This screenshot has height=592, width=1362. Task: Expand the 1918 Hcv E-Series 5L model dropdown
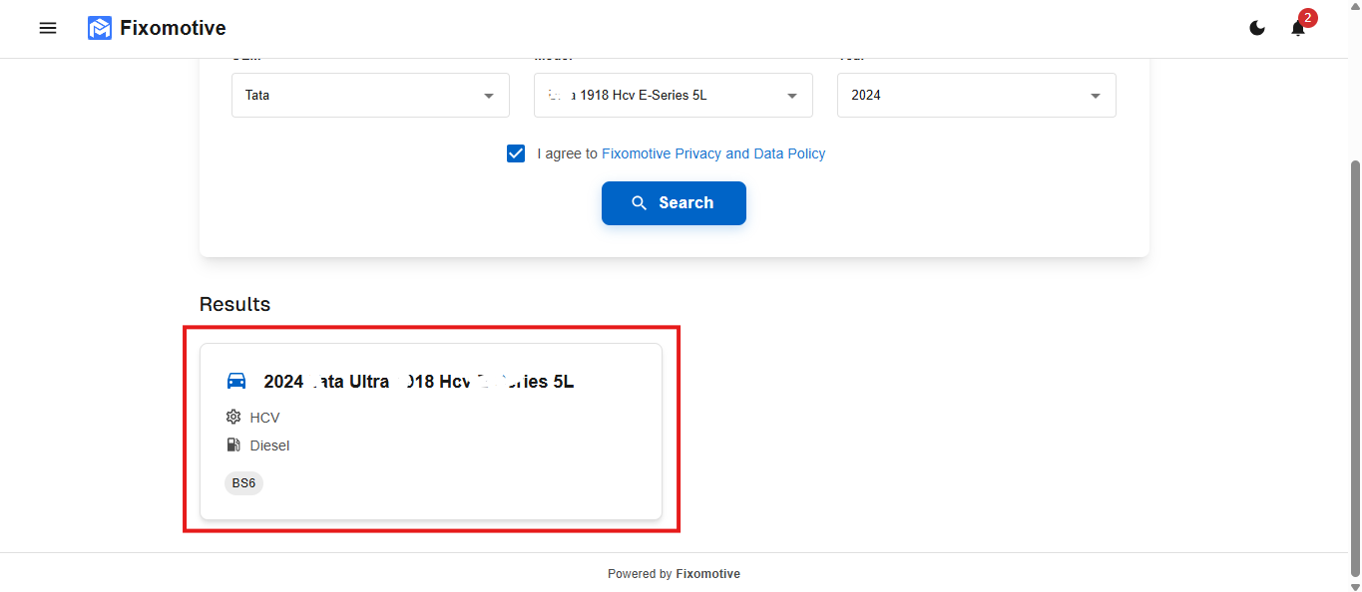coord(673,95)
